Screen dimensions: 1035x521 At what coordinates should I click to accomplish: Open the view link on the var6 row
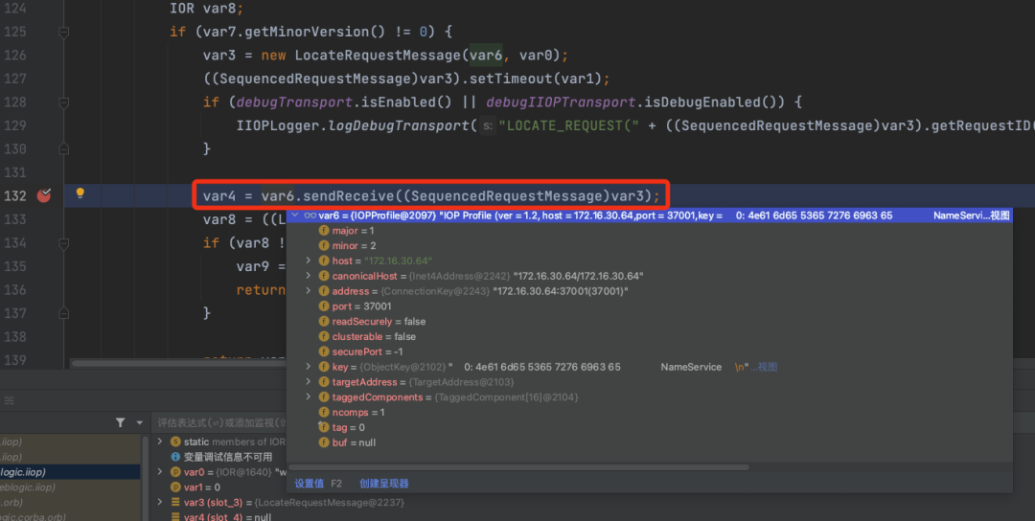1000,215
